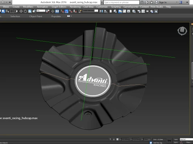The width and height of the screenshot is (193, 144).
Task: Click the Render Production teapot icon
Action: pos(148,11)
